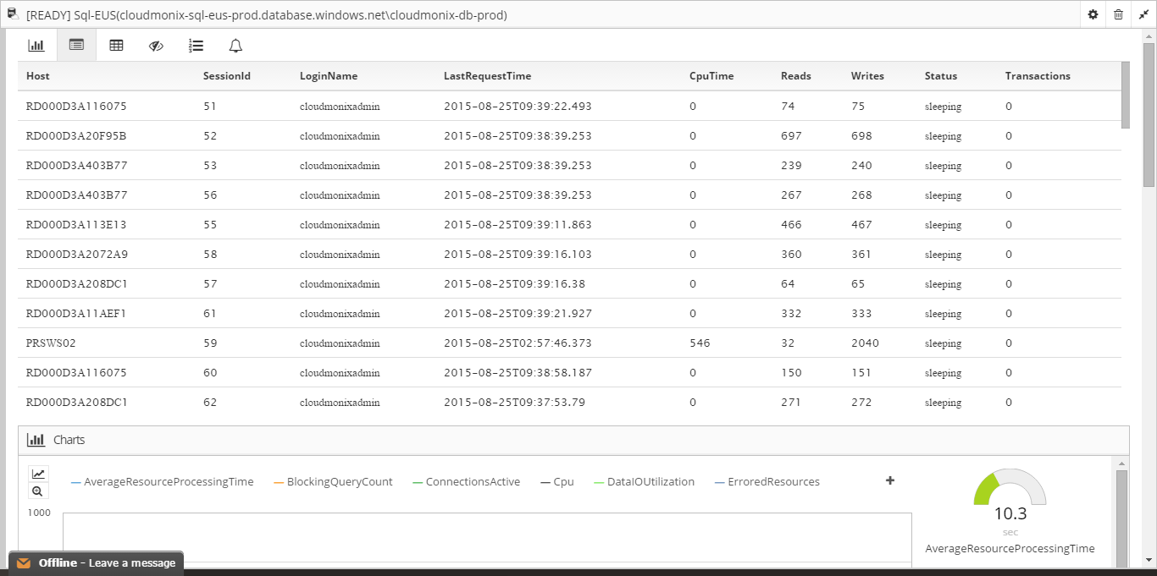Screen dimensions: 1157x576
Task: Click timestamp 2015-08-25T09:38:58.187
Action: [518, 373]
